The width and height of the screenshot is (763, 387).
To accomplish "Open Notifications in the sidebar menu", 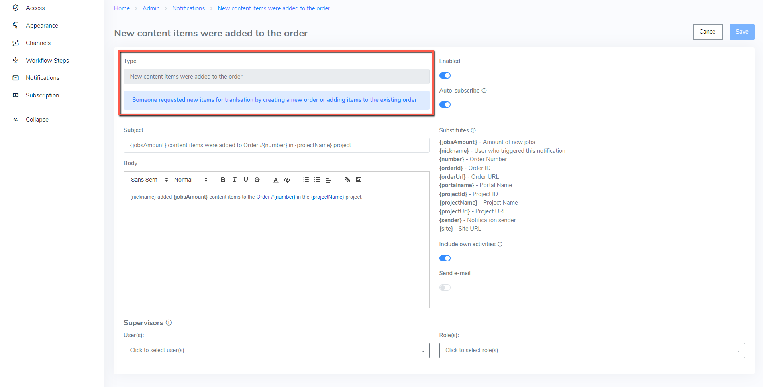I will 43,78.
